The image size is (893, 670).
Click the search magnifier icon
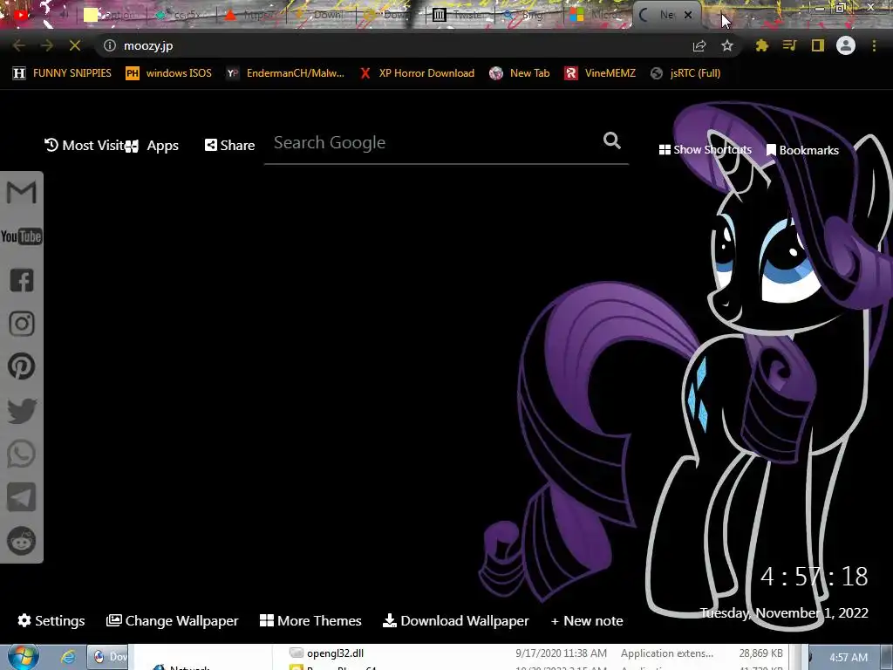pyautogui.click(x=611, y=140)
